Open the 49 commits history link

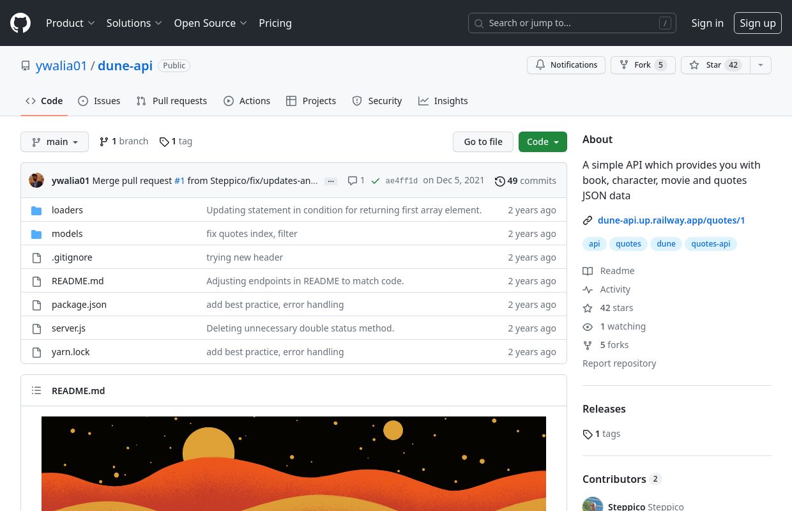pos(526,181)
